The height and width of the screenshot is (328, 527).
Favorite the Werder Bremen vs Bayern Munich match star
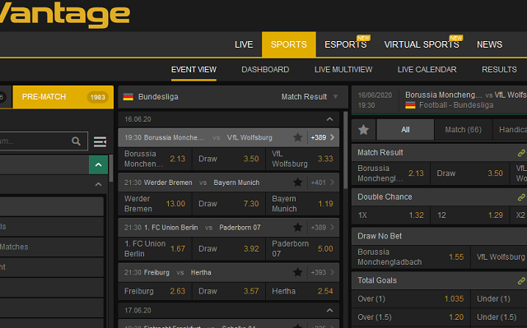(297, 182)
